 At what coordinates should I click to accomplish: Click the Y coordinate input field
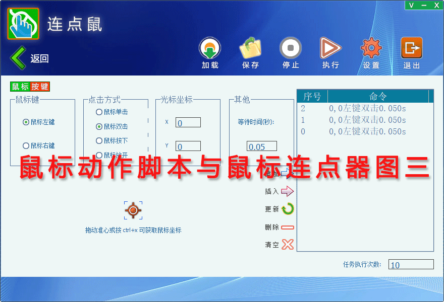click(x=188, y=146)
